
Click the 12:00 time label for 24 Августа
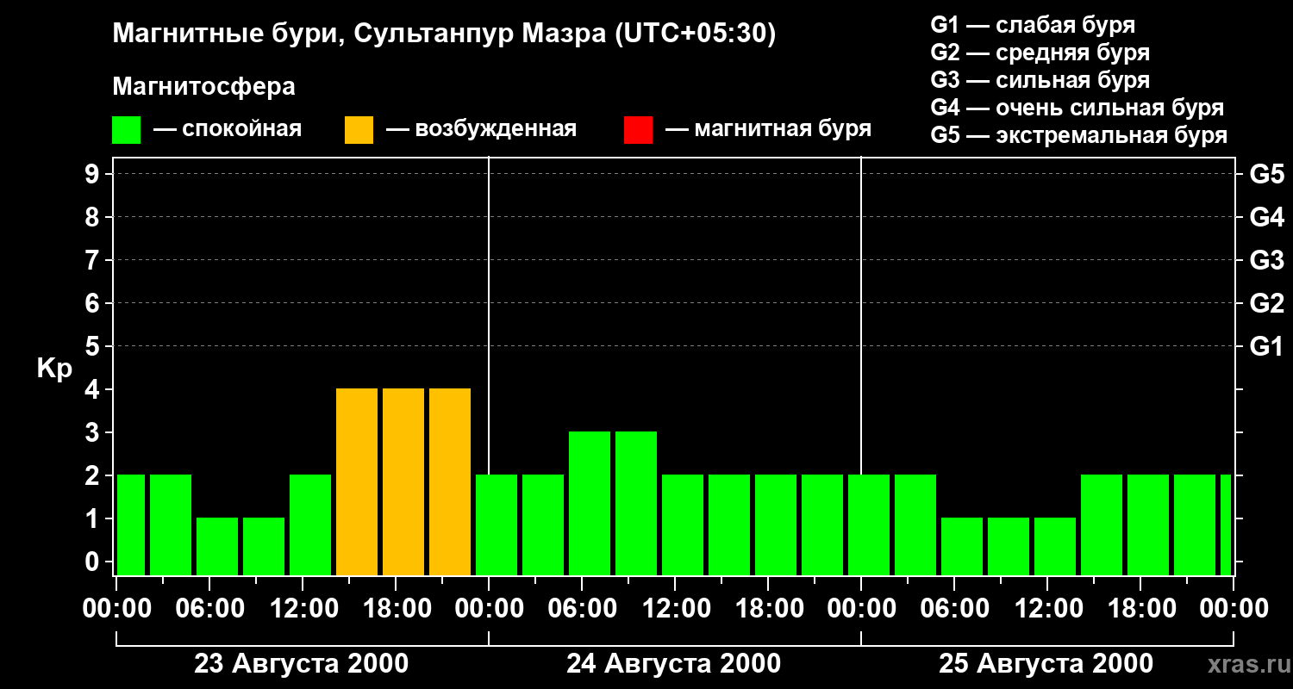click(675, 608)
